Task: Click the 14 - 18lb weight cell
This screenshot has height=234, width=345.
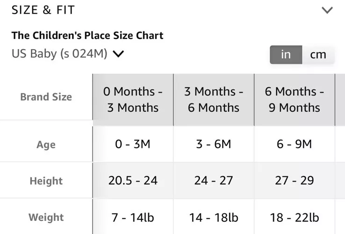Action: [214, 218]
